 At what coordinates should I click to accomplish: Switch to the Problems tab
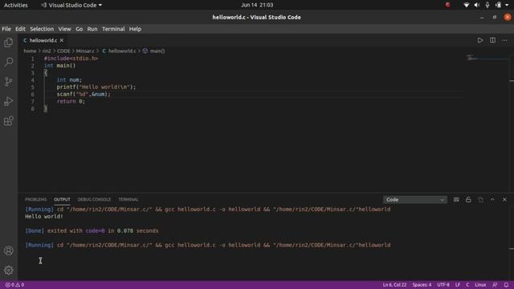pyautogui.click(x=35, y=200)
